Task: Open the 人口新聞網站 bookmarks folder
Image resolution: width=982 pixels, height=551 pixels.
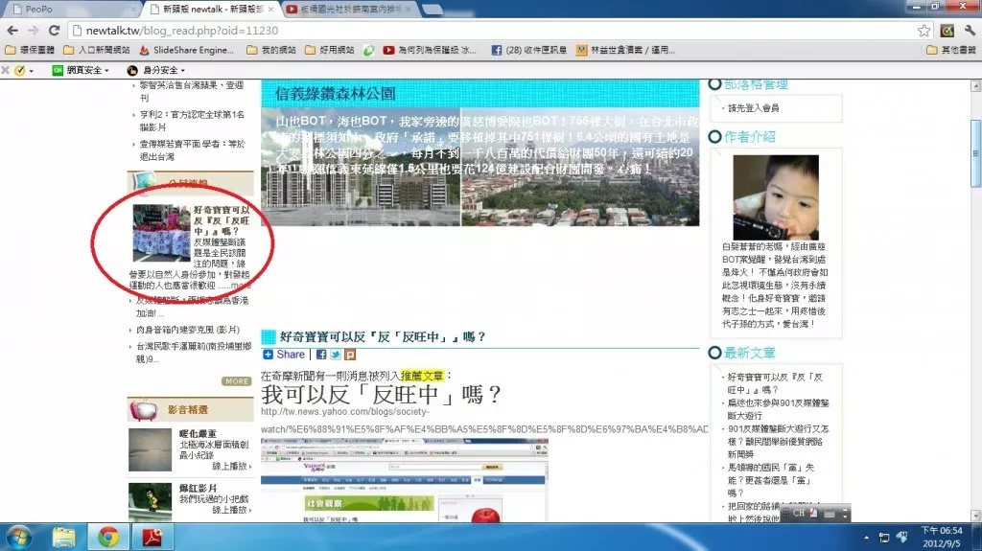Action: (97, 50)
